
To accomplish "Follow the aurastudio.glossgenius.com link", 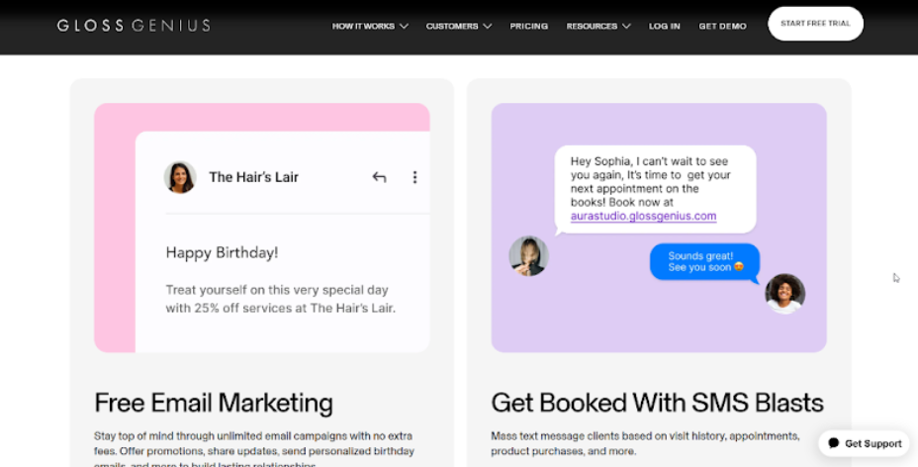I will tap(643, 216).
